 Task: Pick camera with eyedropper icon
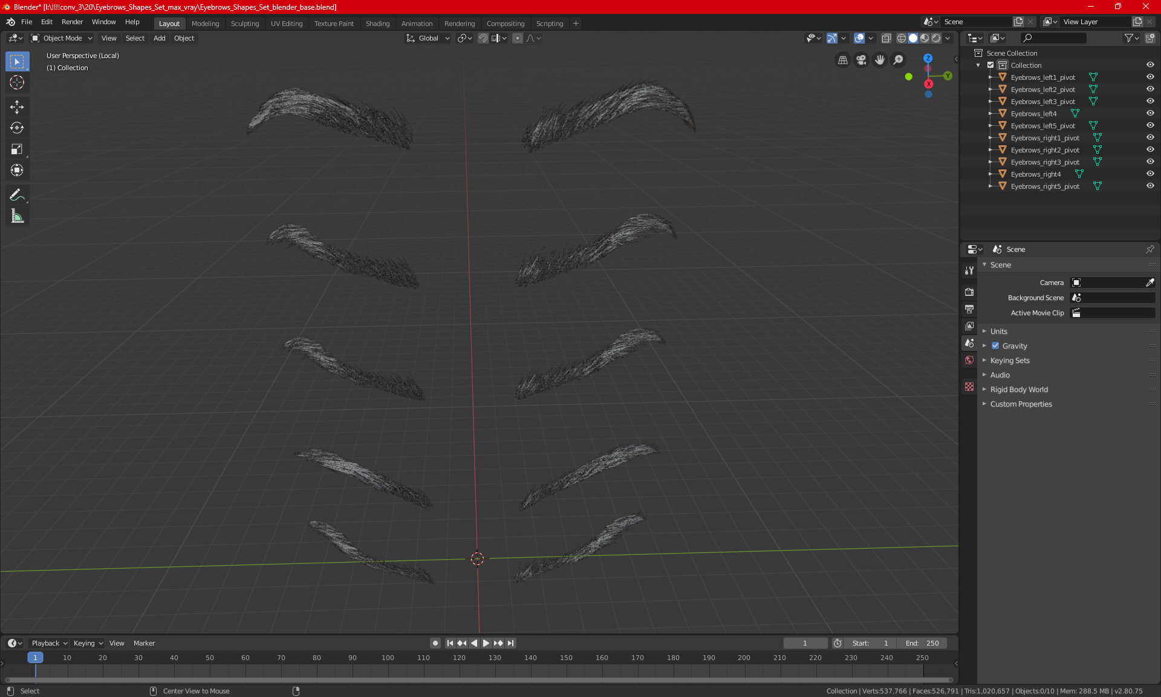coord(1150,283)
